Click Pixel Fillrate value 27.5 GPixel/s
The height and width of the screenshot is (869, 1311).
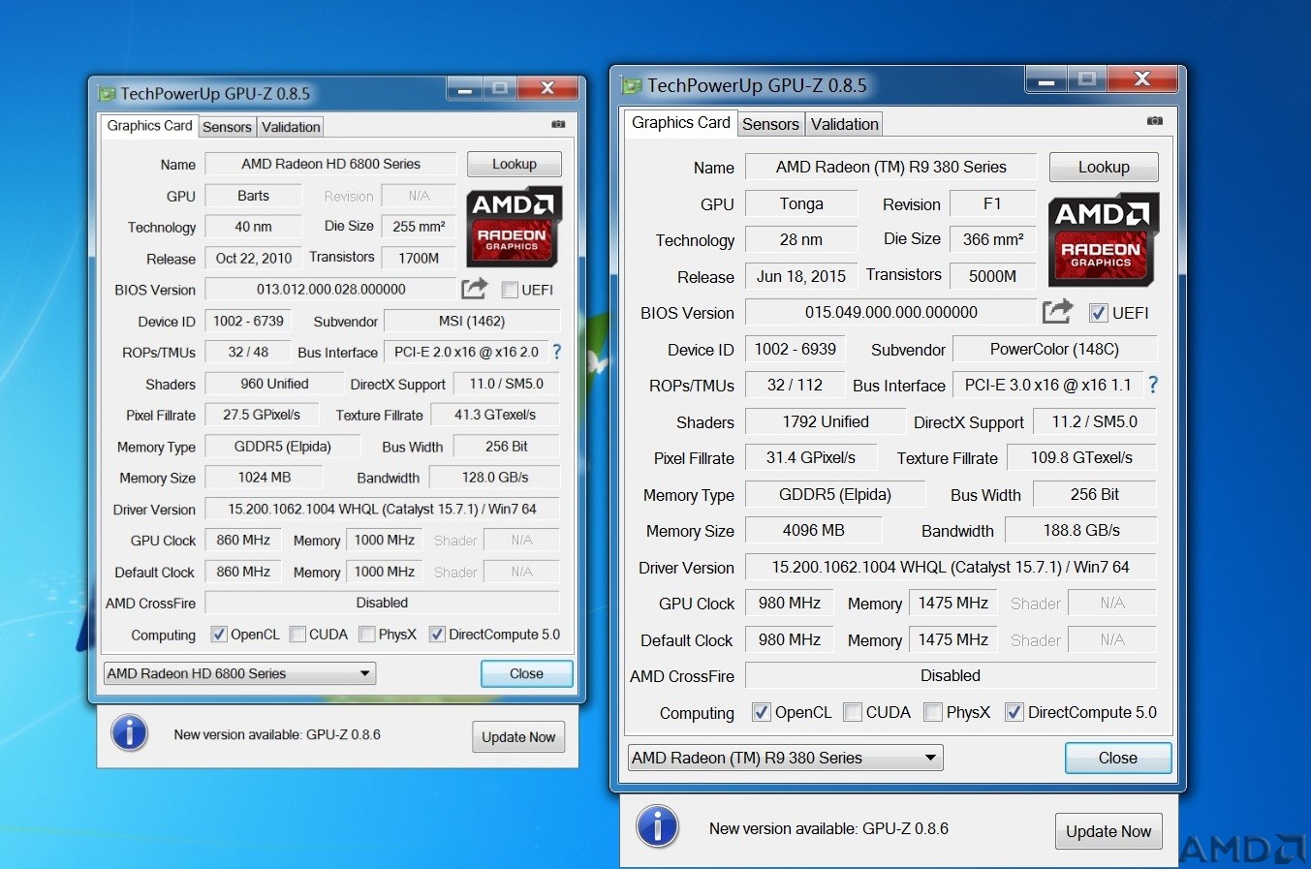[x=262, y=415]
